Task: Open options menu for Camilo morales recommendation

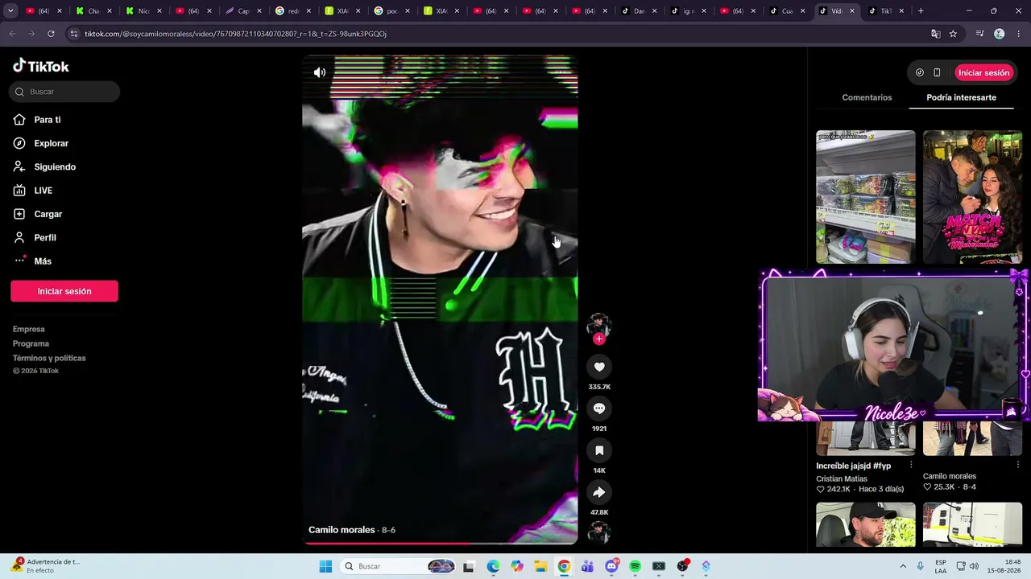Action: [x=1017, y=465]
